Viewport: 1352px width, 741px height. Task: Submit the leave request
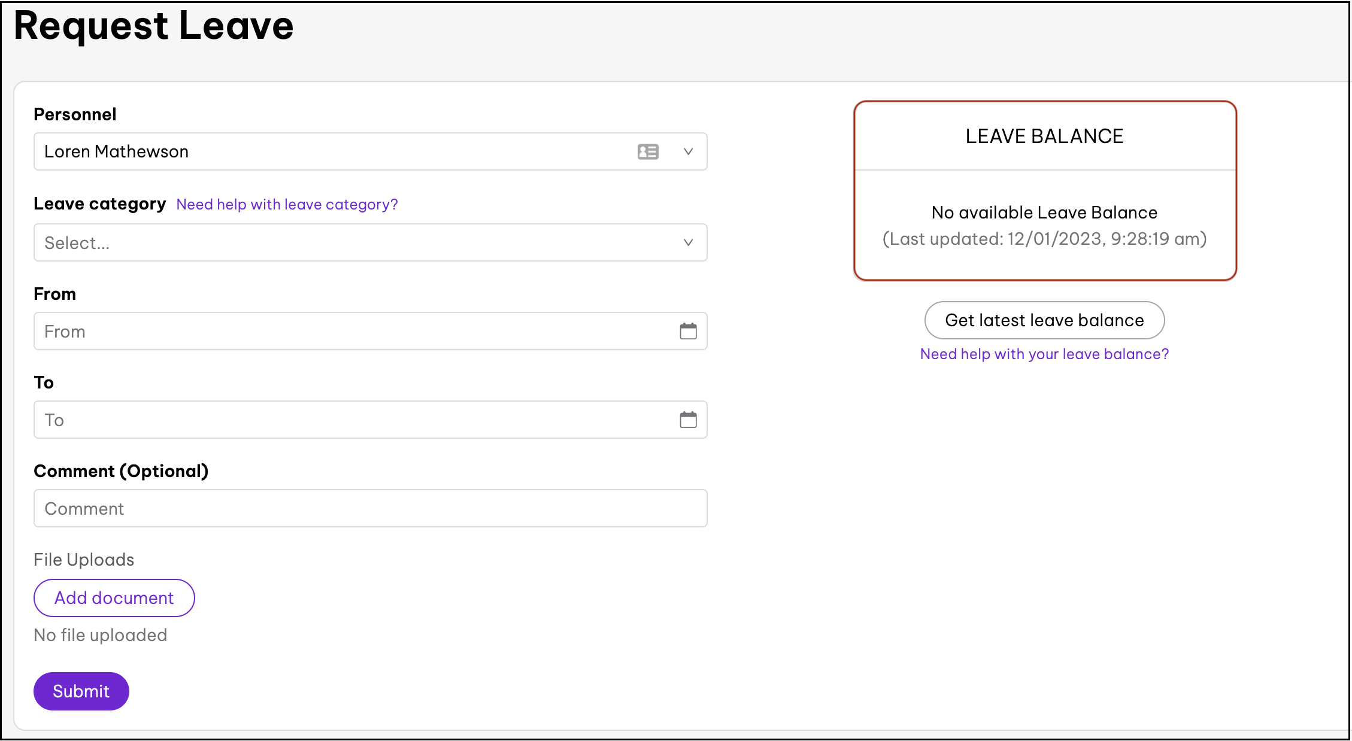coord(81,691)
